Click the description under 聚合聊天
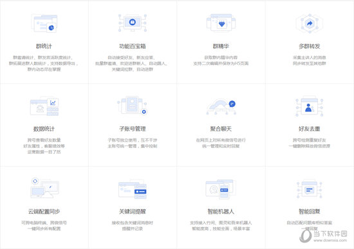Viewport: 354px width, 249px height. (221, 143)
